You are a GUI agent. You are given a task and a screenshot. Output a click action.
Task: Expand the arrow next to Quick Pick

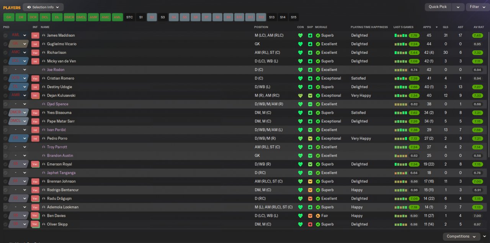coord(458,7)
